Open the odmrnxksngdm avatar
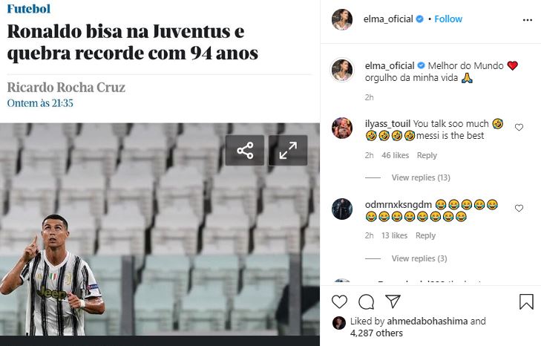 [x=342, y=209]
